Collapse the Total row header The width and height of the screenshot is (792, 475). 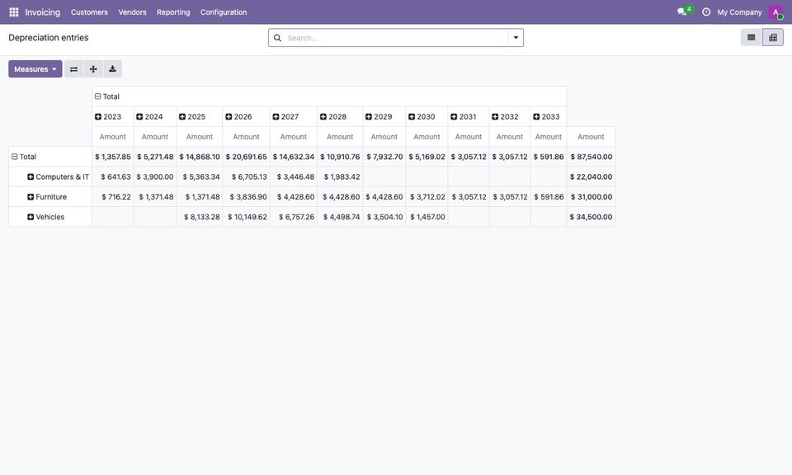(24, 157)
